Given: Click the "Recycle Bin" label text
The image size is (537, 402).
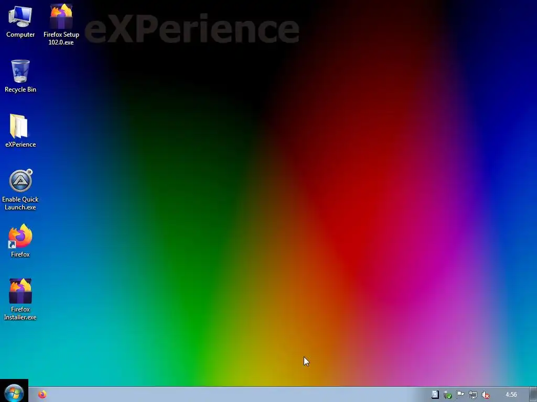Looking at the screenshot, I should point(20,90).
